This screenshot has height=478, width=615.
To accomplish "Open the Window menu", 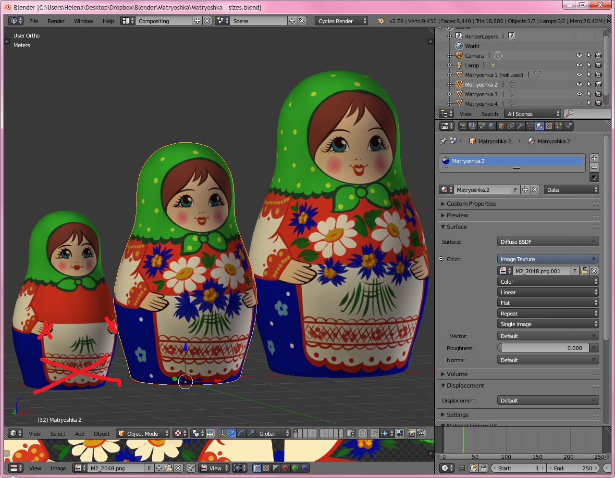I will click(83, 21).
